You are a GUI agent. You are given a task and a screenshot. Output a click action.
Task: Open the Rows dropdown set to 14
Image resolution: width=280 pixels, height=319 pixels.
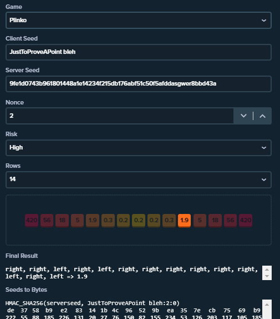(x=139, y=180)
